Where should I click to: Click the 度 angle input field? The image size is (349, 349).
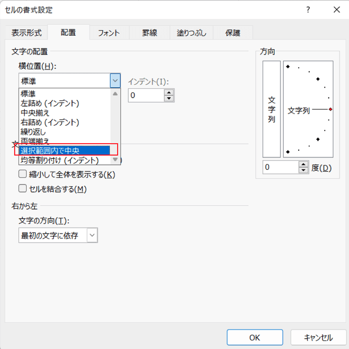click(x=281, y=167)
